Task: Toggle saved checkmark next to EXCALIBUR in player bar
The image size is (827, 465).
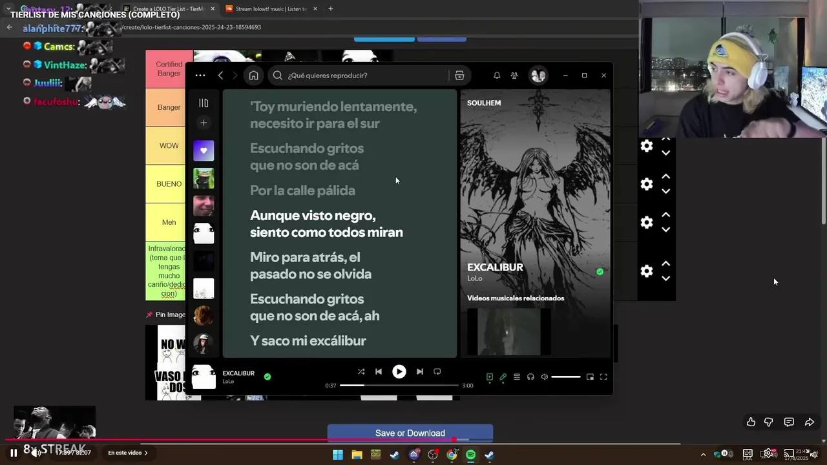Action: [267, 377]
